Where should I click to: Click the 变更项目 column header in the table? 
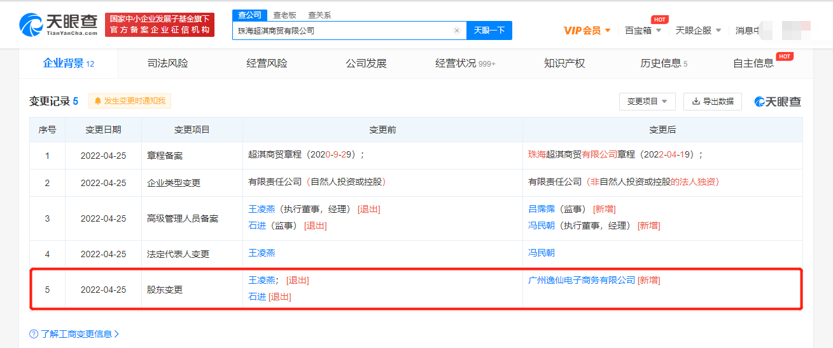(192, 130)
